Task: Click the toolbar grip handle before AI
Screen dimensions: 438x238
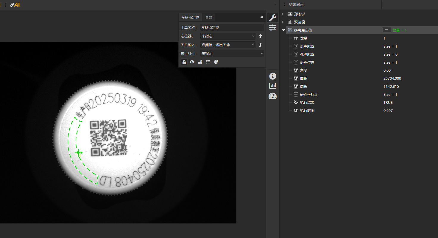Action: pos(5,5)
